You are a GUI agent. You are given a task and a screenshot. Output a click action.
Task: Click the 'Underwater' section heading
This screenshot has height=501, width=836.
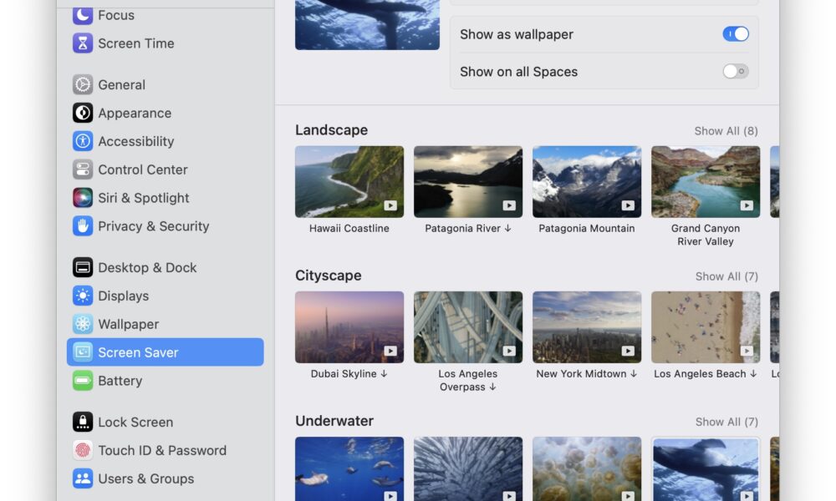tap(334, 421)
